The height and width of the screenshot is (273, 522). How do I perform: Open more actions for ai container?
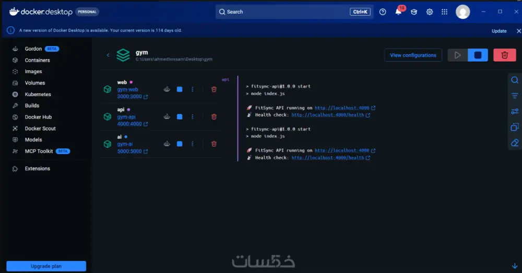tap(193, 144)
